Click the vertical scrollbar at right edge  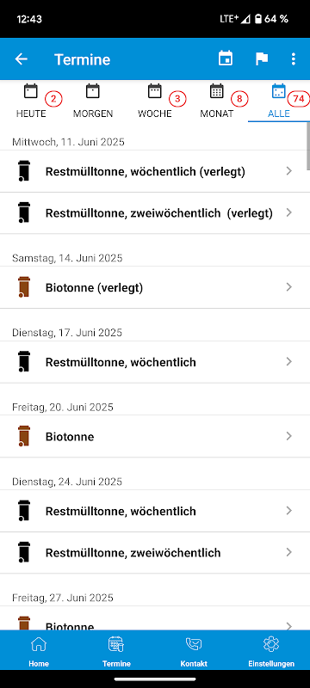308,147
